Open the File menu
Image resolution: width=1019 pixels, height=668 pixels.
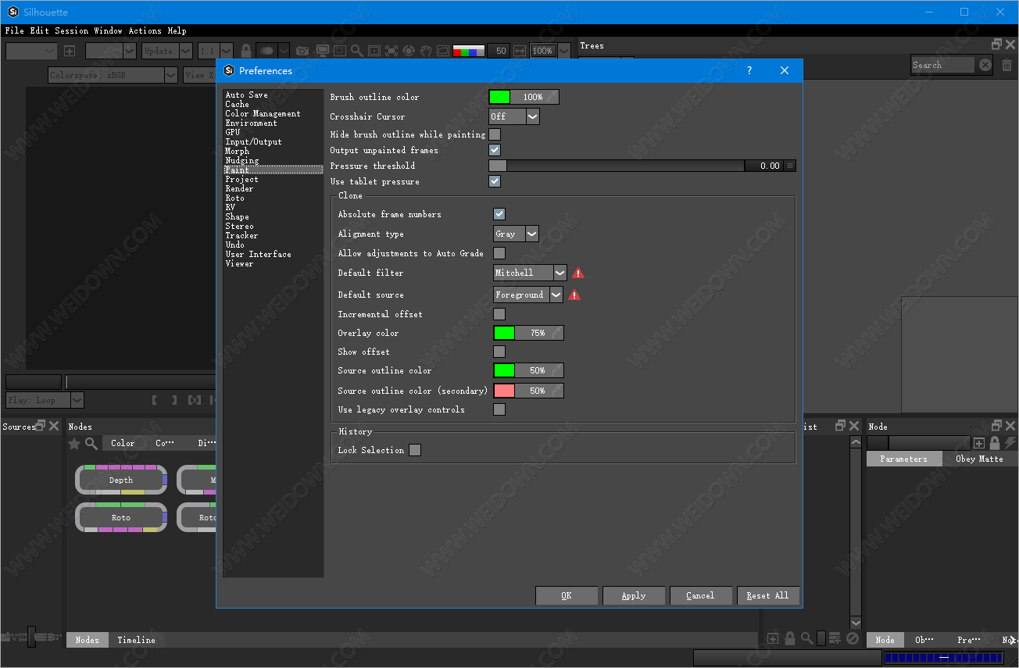pyautogui.click(x=15, y=30)
